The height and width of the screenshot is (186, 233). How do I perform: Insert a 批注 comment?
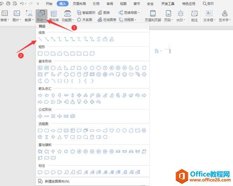(194, 16)
